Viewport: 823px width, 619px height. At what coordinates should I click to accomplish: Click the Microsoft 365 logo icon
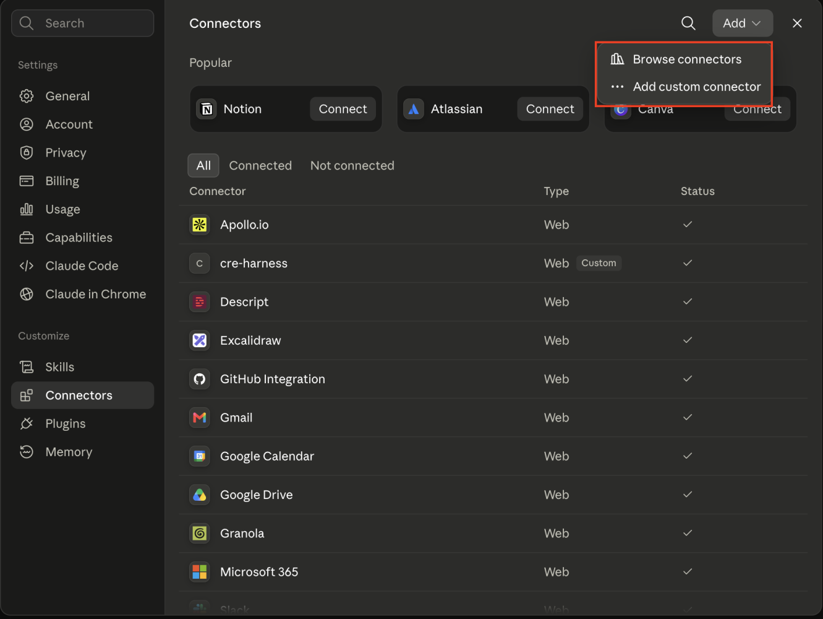click(199, 572)
